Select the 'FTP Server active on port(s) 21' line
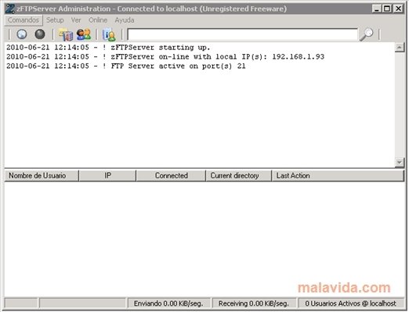The image size is (409, 312). tap(126, 66)
